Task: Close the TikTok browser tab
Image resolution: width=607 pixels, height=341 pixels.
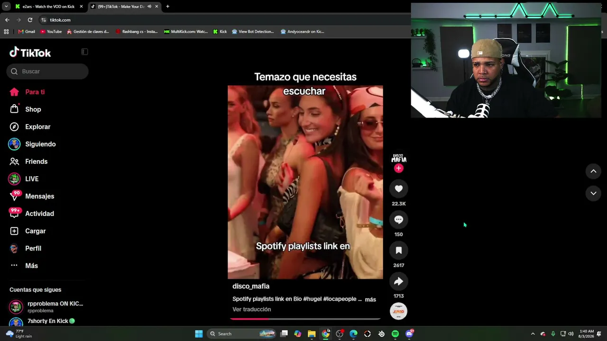Action: pyautogui.click(x=156, y=7)
